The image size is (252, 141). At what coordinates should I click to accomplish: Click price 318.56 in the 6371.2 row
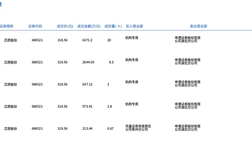click(x=62, y=40)
